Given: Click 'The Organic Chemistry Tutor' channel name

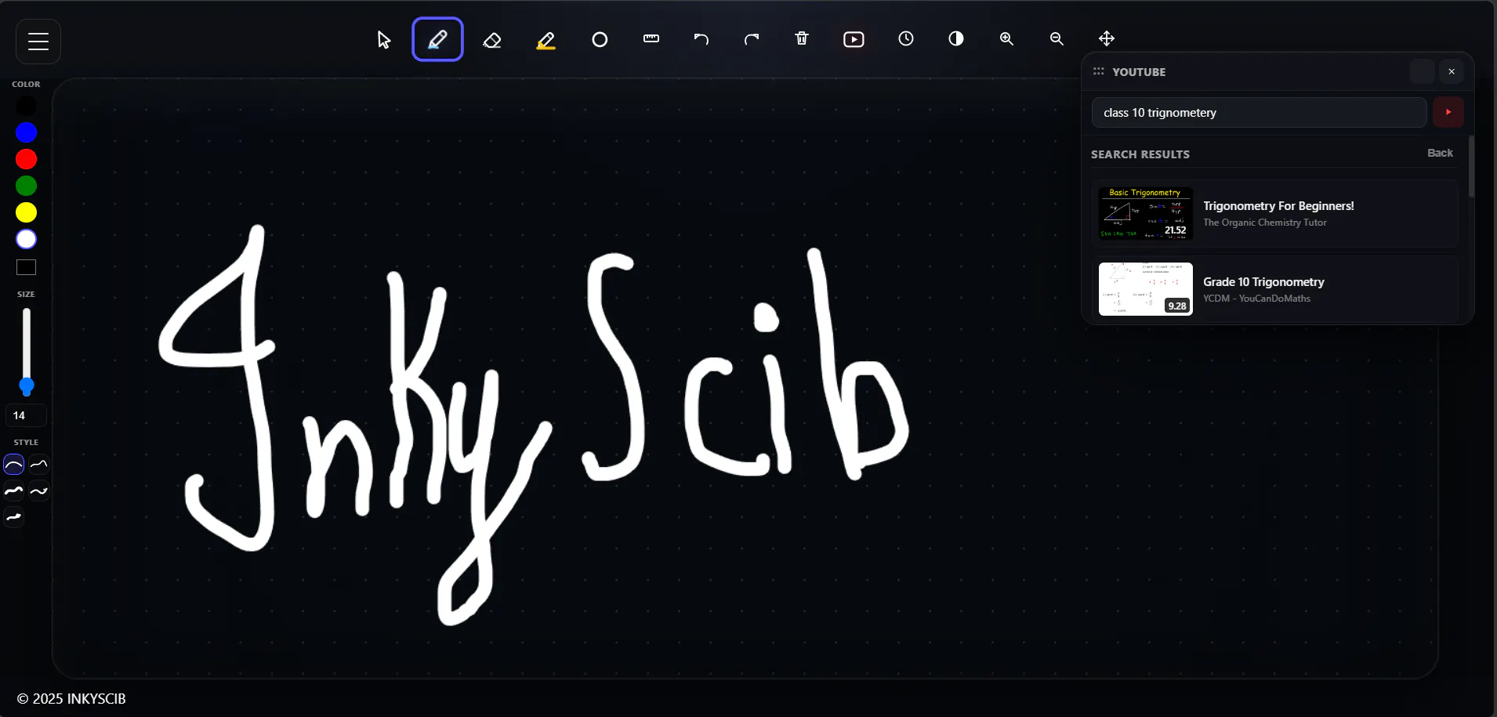Looking at the screenshot, I should 1265,223.
